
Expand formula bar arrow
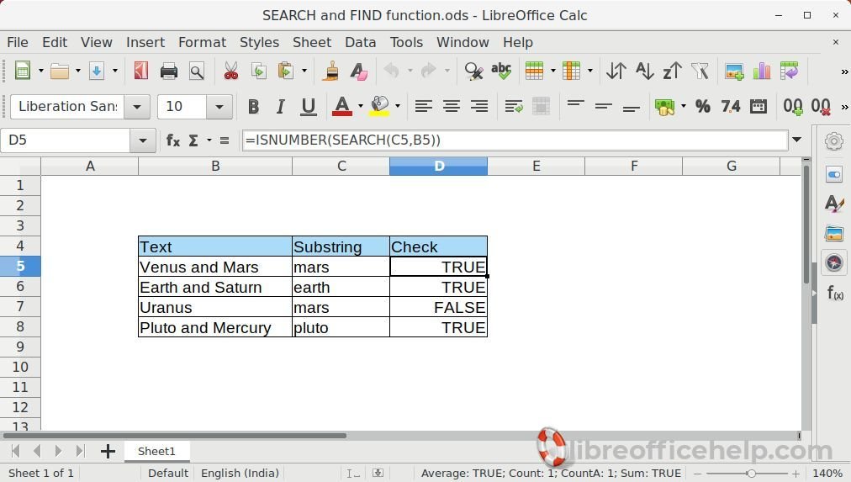[796, 140]
